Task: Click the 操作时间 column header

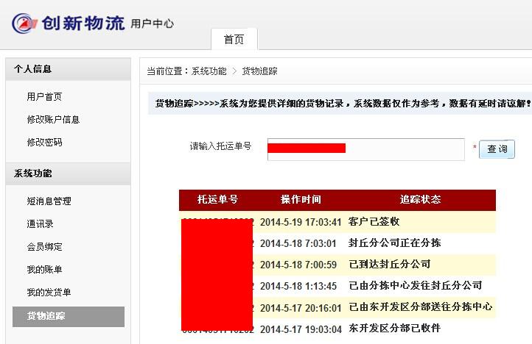Action: pyautogui.click(x=301, y=199)
